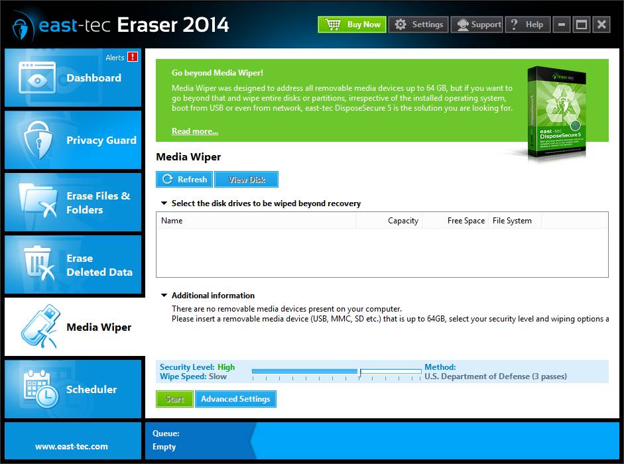Viewport: 624px width, 464px height.
Task: Open the Help menu
Action: point(527,24)
